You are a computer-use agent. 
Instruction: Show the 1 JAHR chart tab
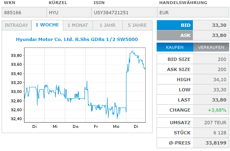[x=108, y=25]
